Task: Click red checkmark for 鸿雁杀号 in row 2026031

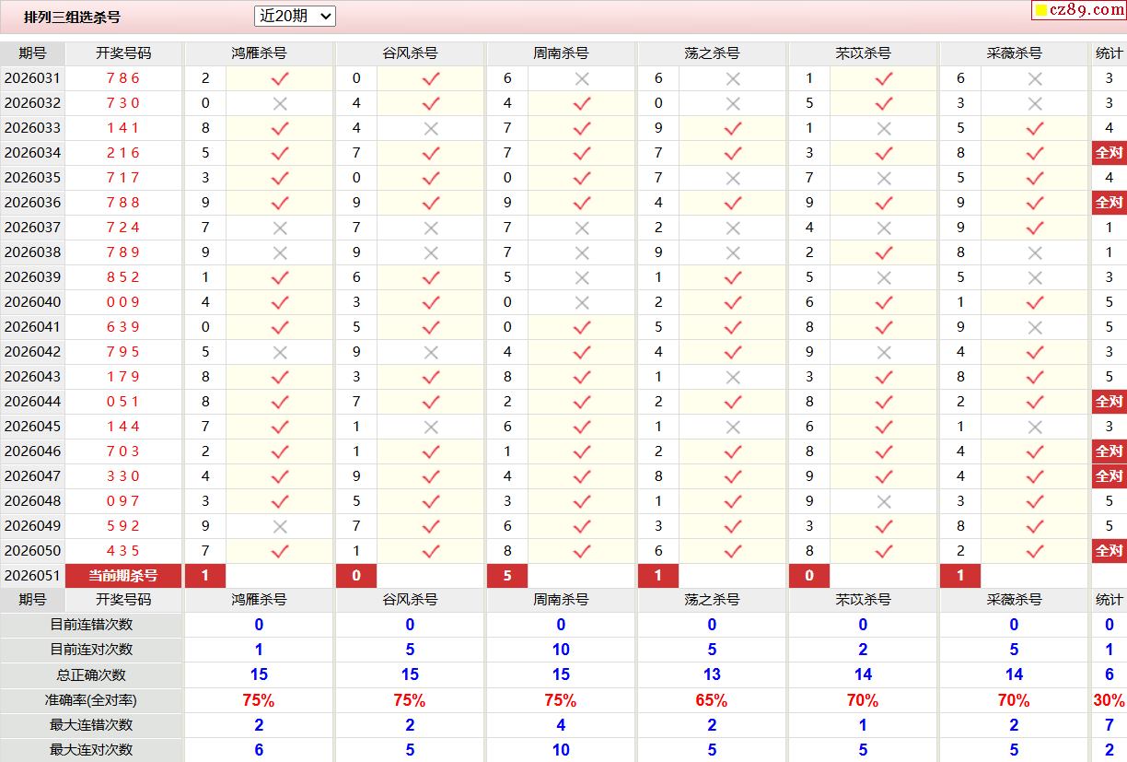Action: 280,79
